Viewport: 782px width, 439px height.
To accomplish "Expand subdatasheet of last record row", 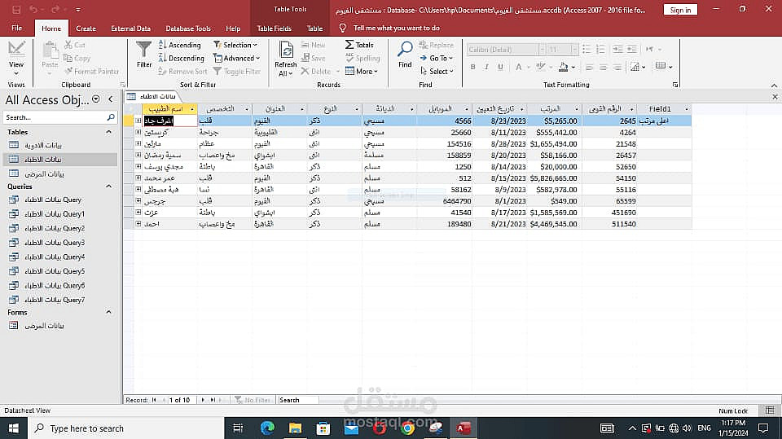I will click(138, 224).
